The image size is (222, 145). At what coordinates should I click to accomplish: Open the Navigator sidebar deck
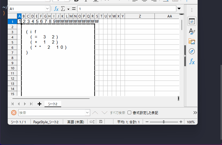point(192,51)
